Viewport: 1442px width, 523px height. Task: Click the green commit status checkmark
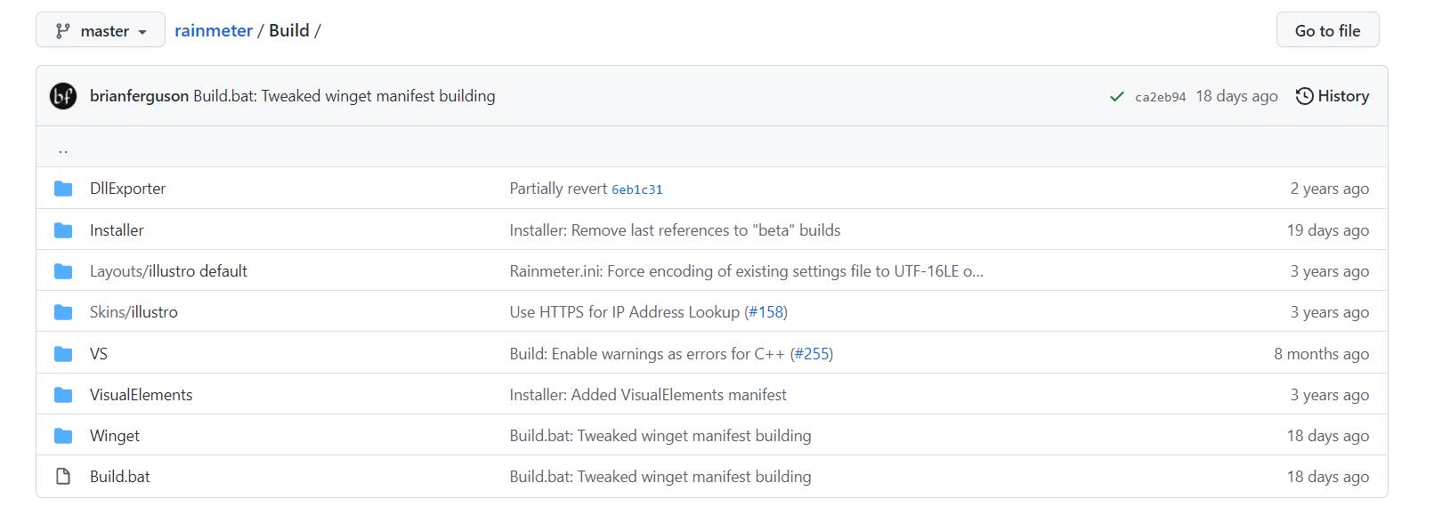click(x=1117, y=96)
